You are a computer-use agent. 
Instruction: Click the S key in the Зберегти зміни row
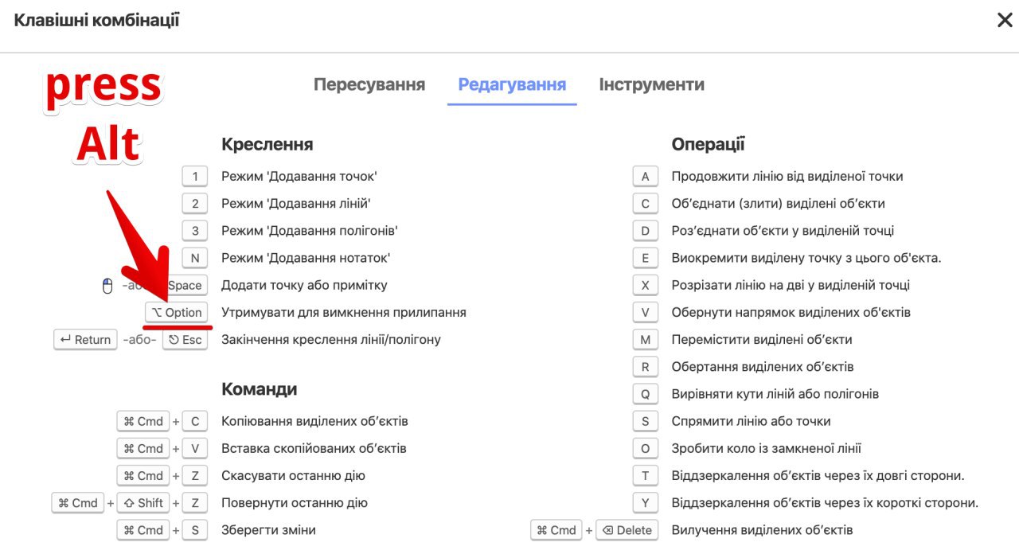pyautogui.click(x=195, y=530)
